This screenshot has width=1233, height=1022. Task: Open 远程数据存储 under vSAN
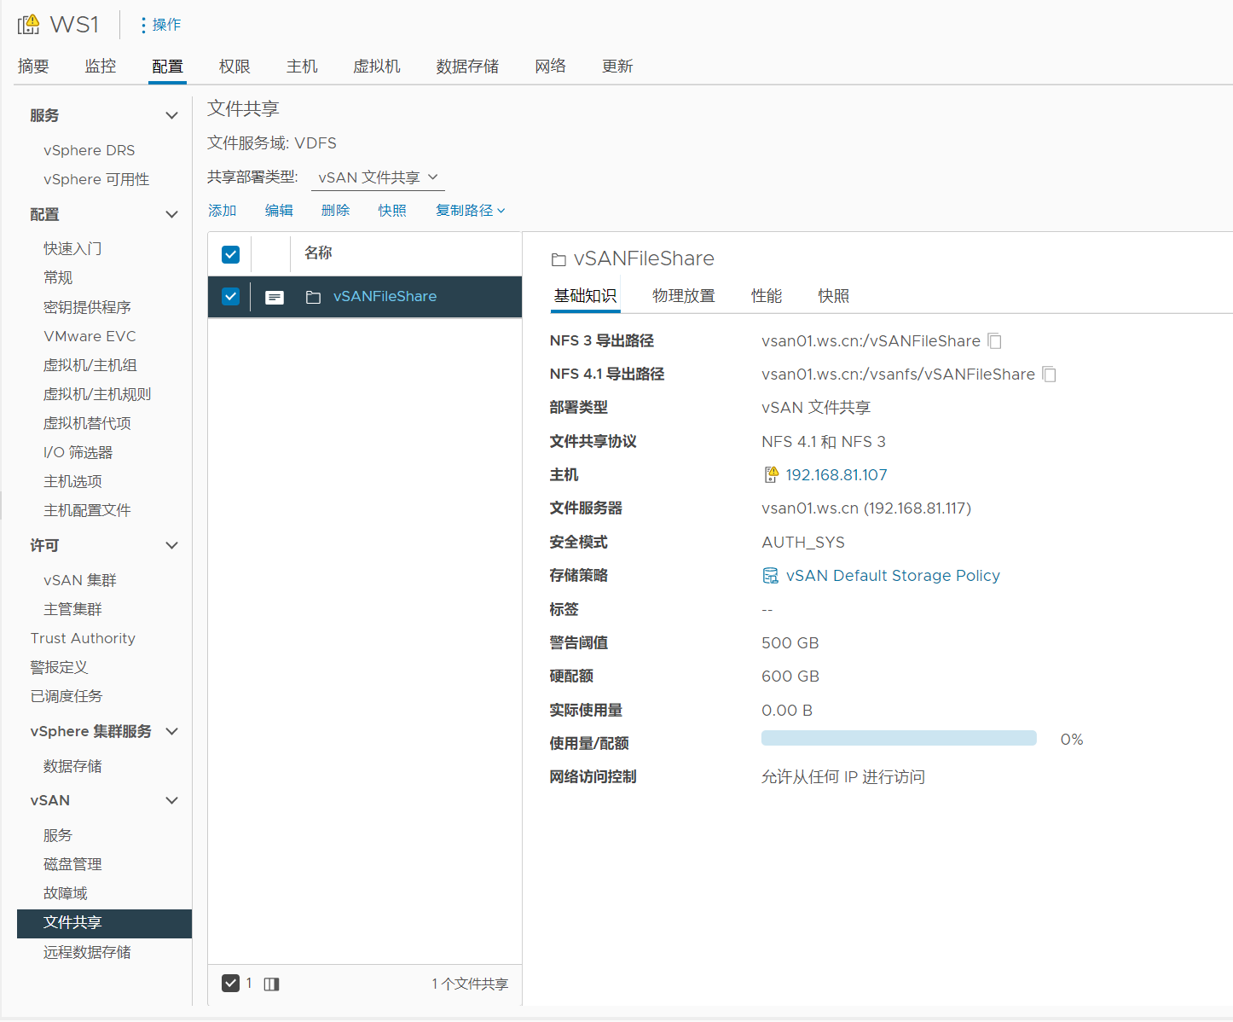(87, 952)
